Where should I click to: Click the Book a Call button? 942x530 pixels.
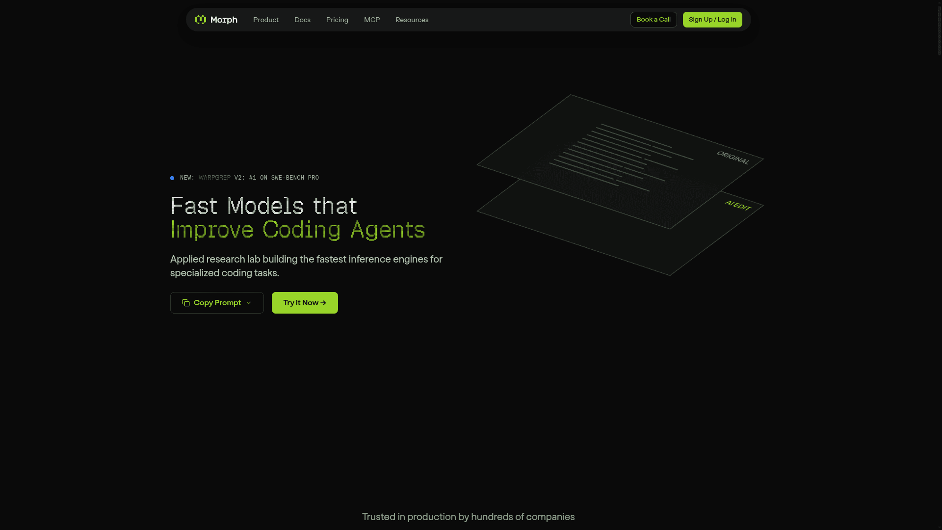[x=654, y=20]
